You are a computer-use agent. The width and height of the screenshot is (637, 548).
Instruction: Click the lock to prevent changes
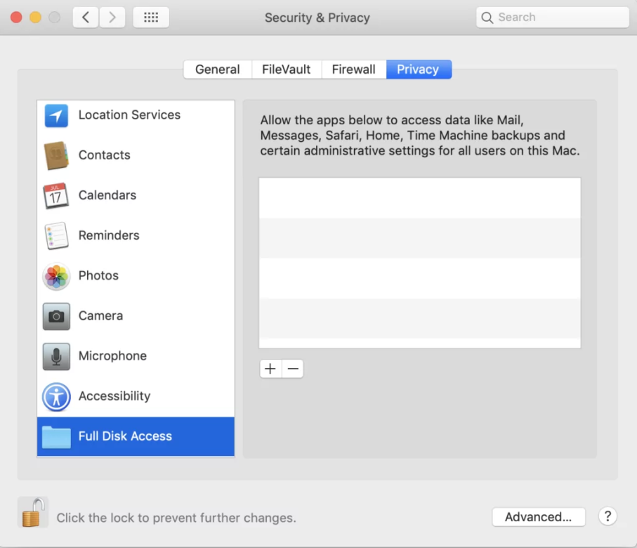coord(33,512)
